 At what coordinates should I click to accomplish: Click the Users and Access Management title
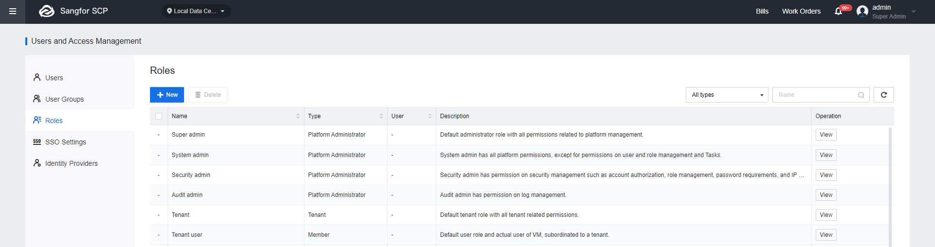(x=86, y=41)
